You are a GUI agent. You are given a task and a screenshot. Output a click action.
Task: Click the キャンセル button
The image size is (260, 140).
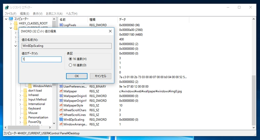click(100, 76)
